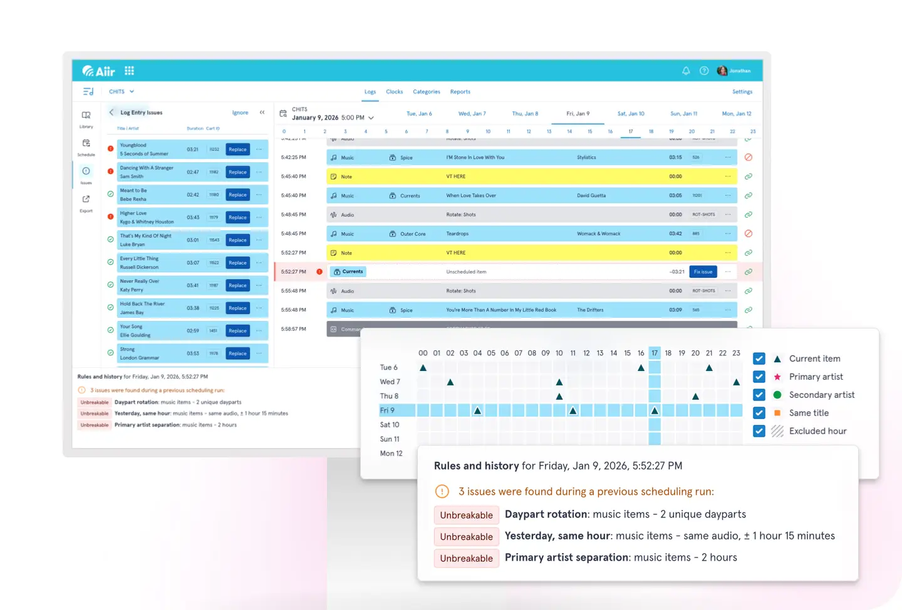This screenshot has height=610, width=902.
Task: Open the help icon in the top bar
Action: click(703, 71)
